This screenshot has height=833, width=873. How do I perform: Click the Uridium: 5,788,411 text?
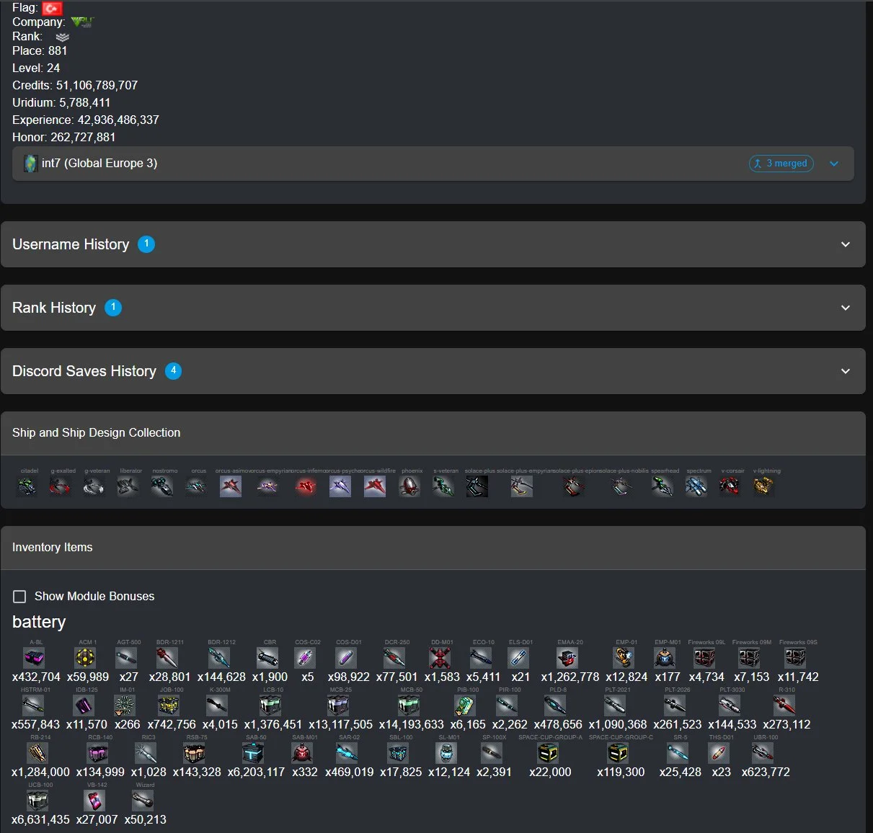pyautogui.click(x=61, y=102)
